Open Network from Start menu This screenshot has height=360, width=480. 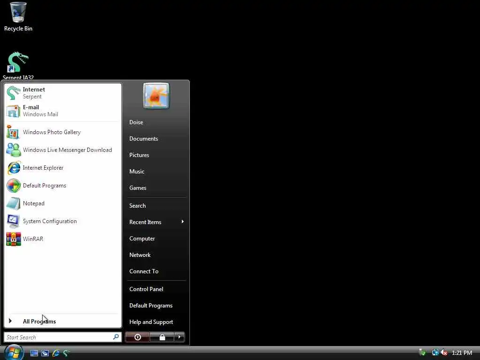tap(157, 255)
